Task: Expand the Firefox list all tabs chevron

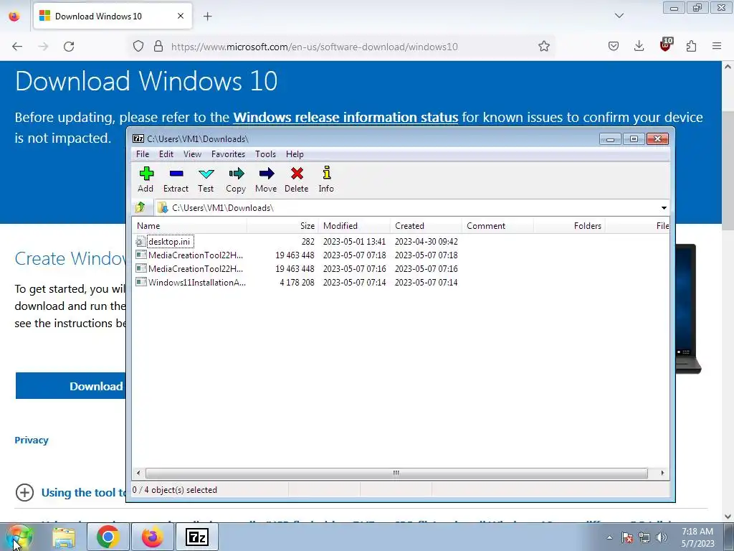Action: 619,16
